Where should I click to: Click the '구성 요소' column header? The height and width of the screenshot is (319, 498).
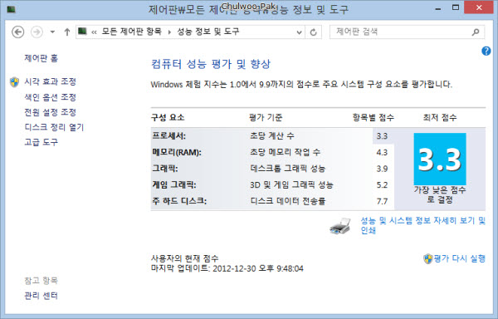point(168,118)
